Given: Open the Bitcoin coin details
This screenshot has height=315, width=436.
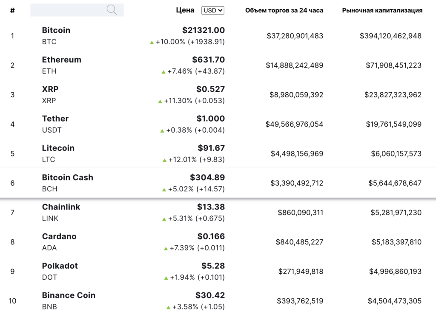Looking at the screenshot, I should tap(56, 30).
